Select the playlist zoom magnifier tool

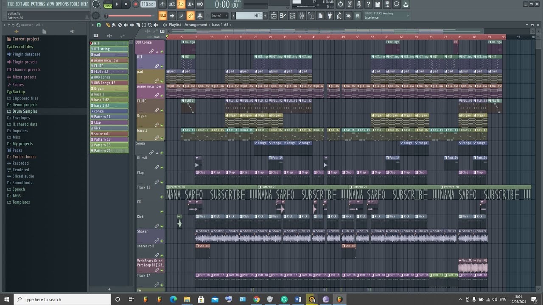(x=149, y=25)
